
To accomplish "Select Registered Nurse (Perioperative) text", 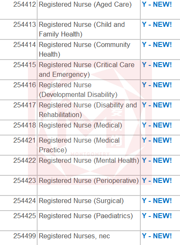I will pyautogui.click(x=89, y=181).
